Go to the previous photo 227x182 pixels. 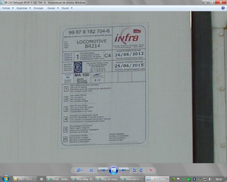click(x=103, y=170)
